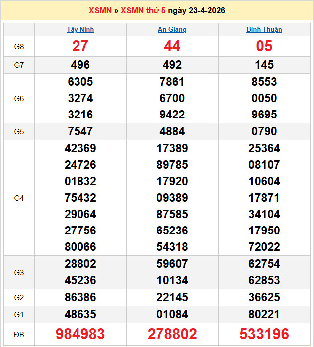The height and width of the screenshot is (347, 314).
Task: Click the G6 row label
Action: [x=19, y=98]
